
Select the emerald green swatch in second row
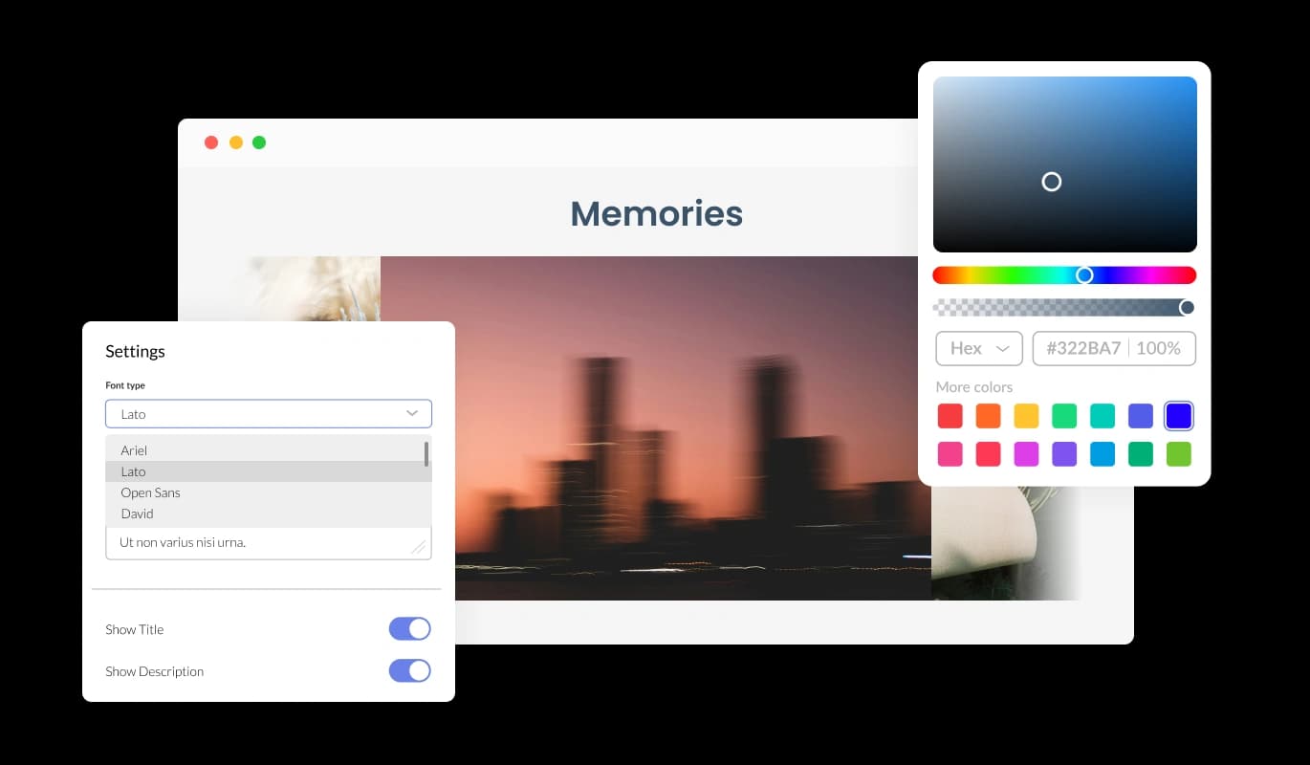(1141, 454)
